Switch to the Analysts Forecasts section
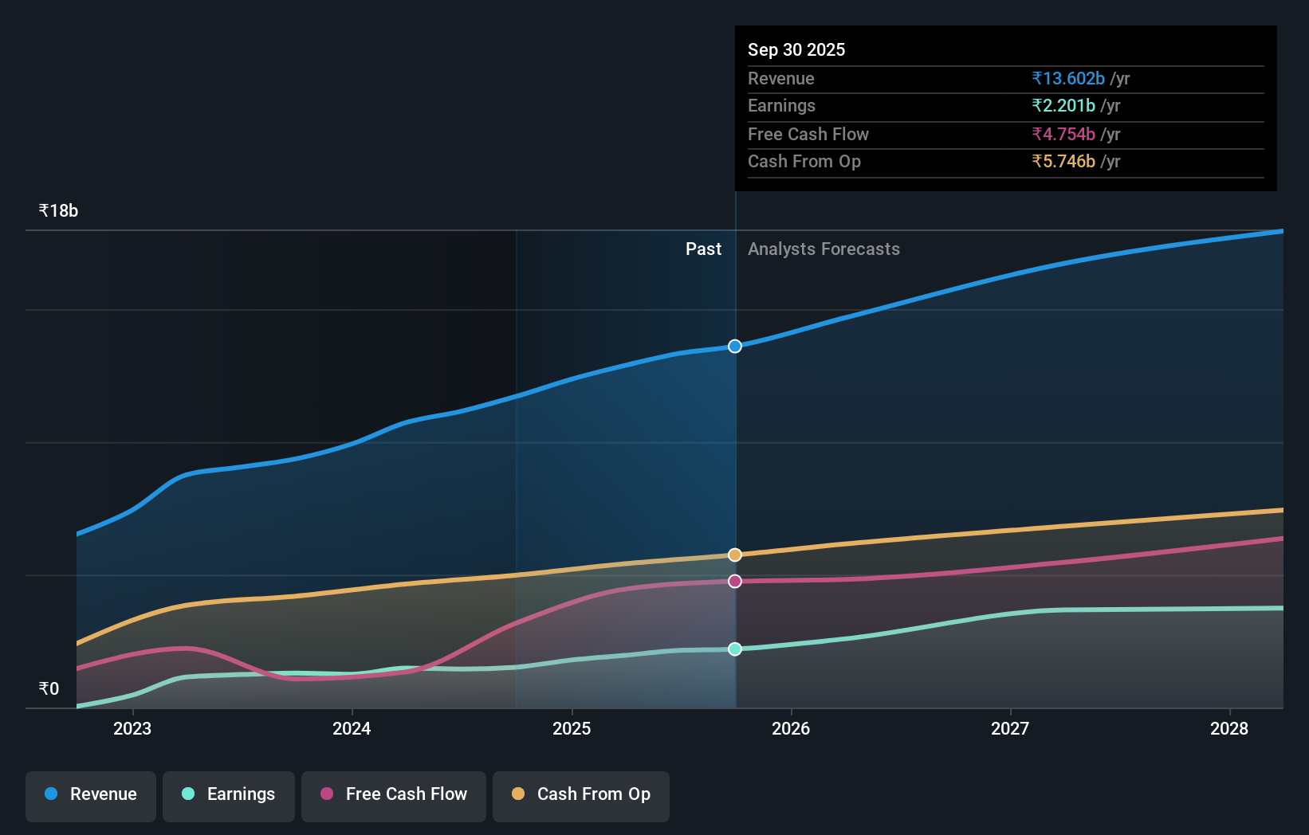 tap(824, 249)
